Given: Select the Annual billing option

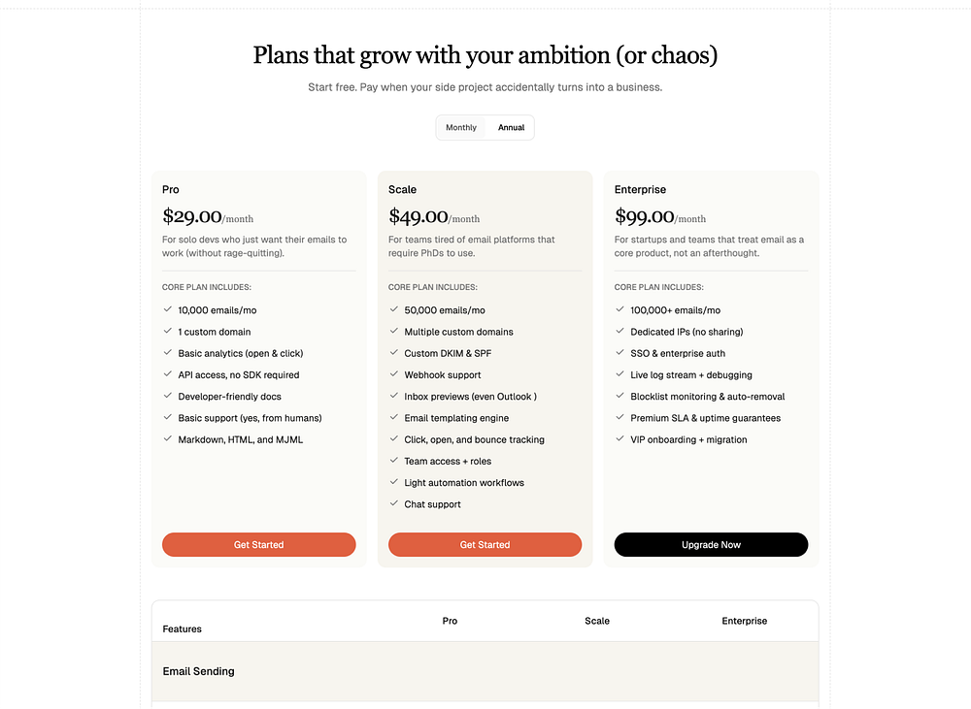Looking at the screenshot, I should click(x=511, y=128).
